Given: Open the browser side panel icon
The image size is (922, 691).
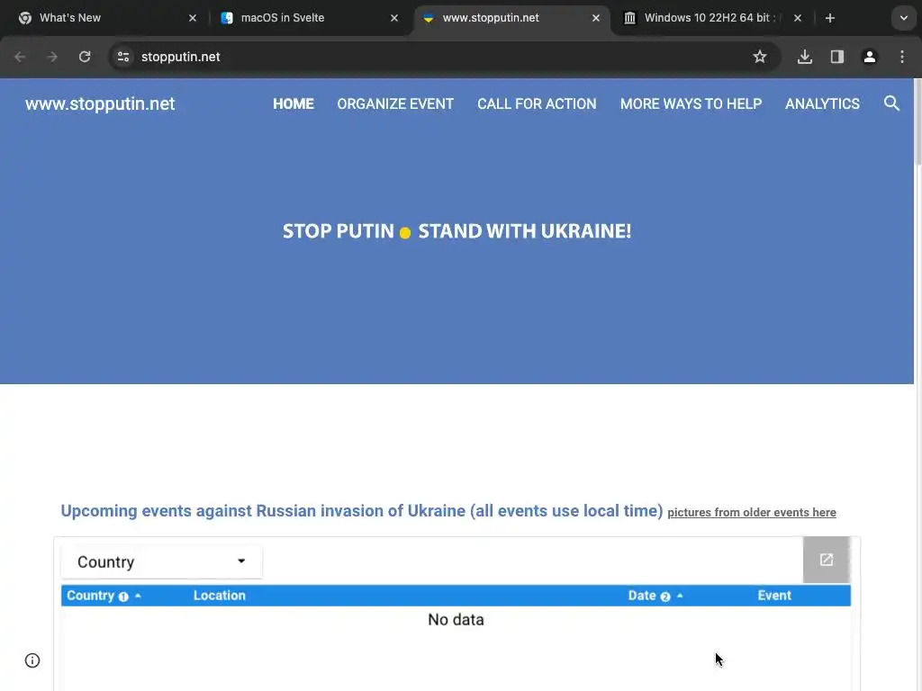Looking at the screenshot, I should [x=837, y=57].
